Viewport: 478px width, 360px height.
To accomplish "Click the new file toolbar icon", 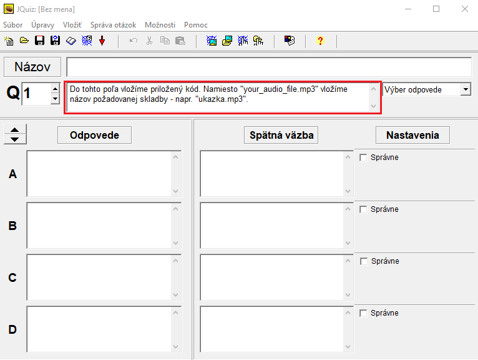I will (9, 41).
